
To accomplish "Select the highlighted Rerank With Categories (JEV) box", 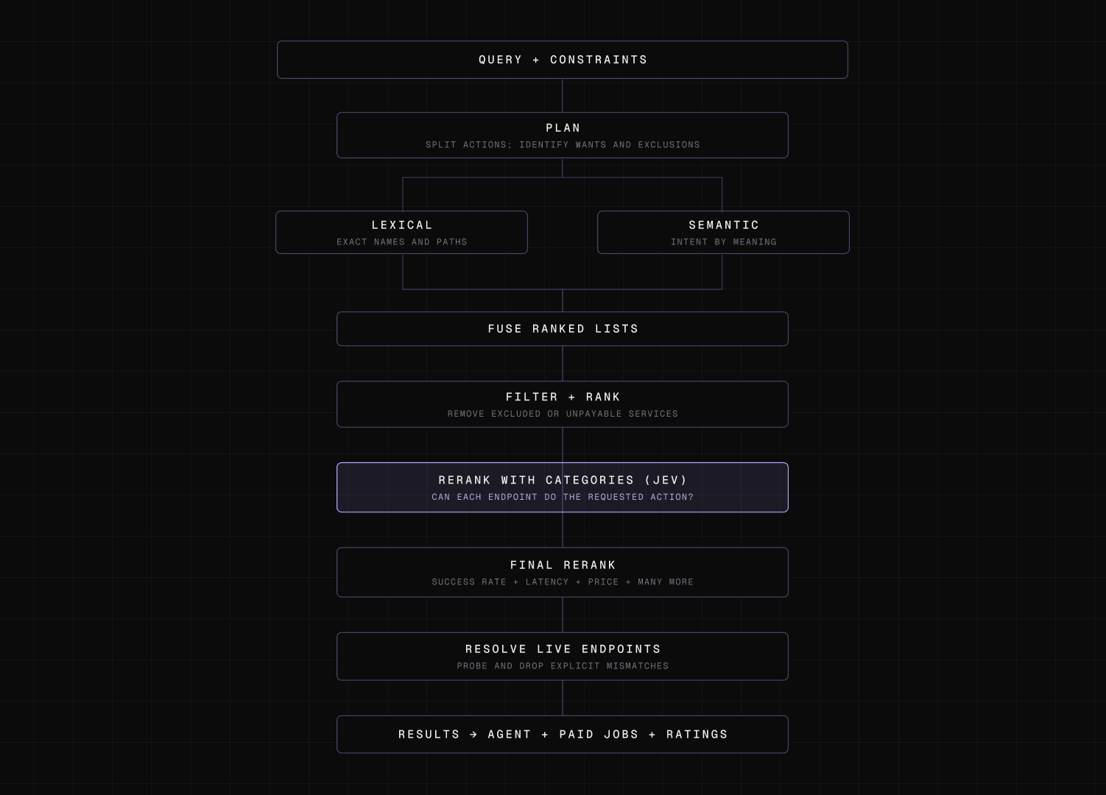I will tap(562, 487).
